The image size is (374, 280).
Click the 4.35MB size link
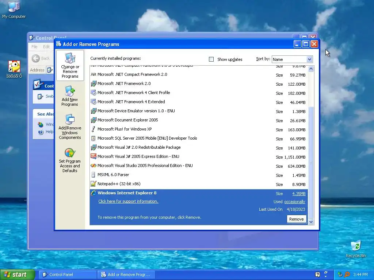299,194
